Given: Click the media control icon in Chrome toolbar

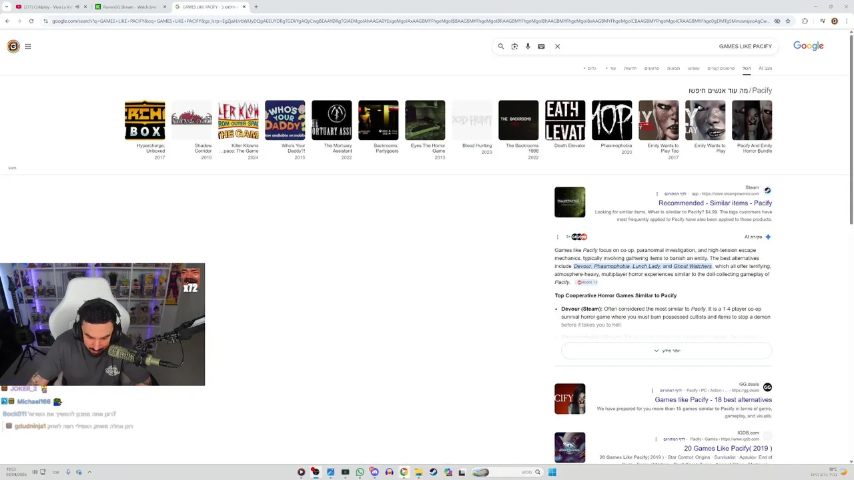Looking at the screenshot, I should coord(821,21).
